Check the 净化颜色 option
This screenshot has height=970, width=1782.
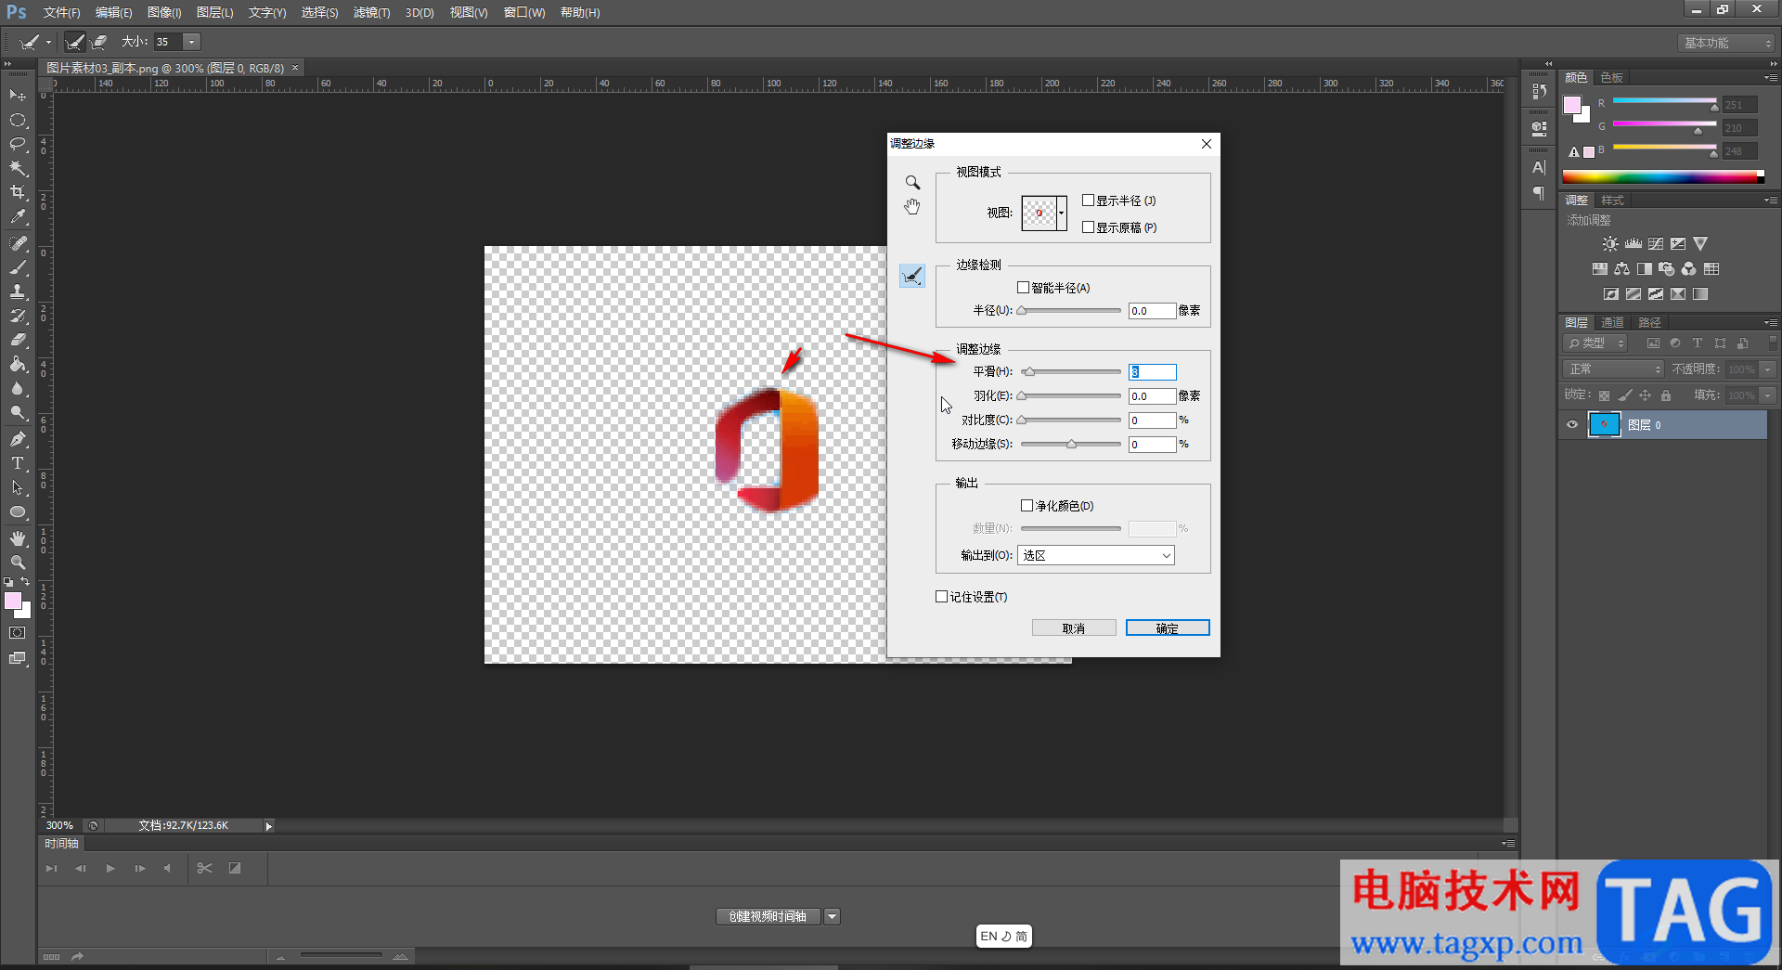pyautogui.click(x=1027, y=506)
